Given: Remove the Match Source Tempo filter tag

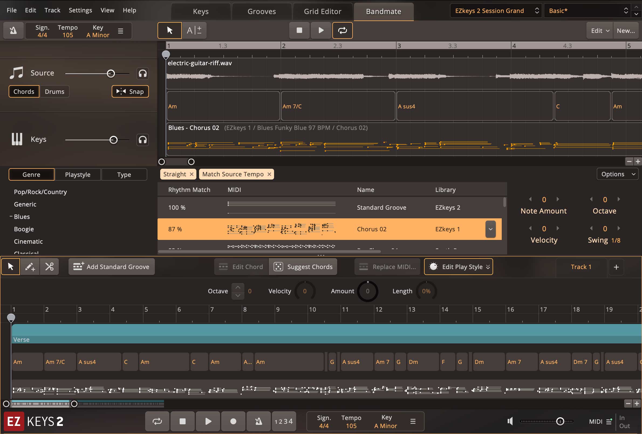Looking at the screenshot, I should pos(269,174).
